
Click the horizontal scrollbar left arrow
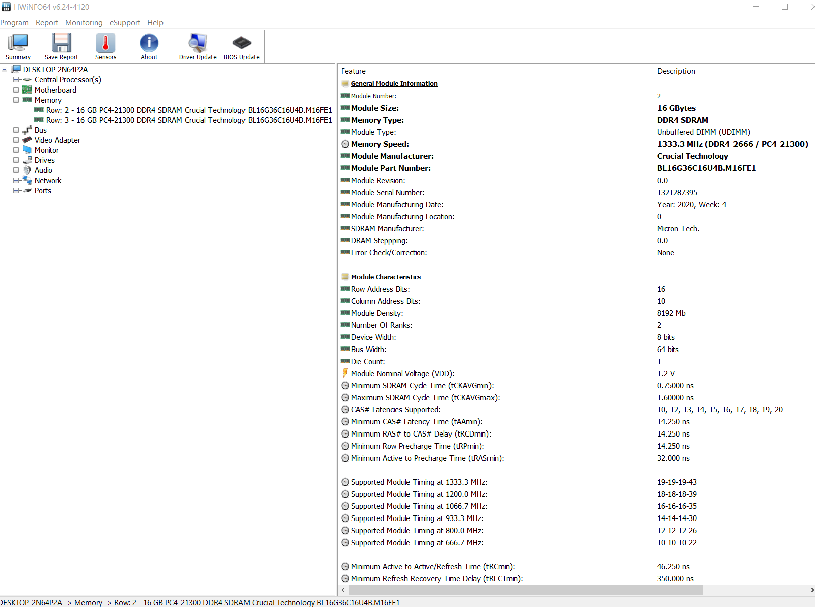(343, 590)
